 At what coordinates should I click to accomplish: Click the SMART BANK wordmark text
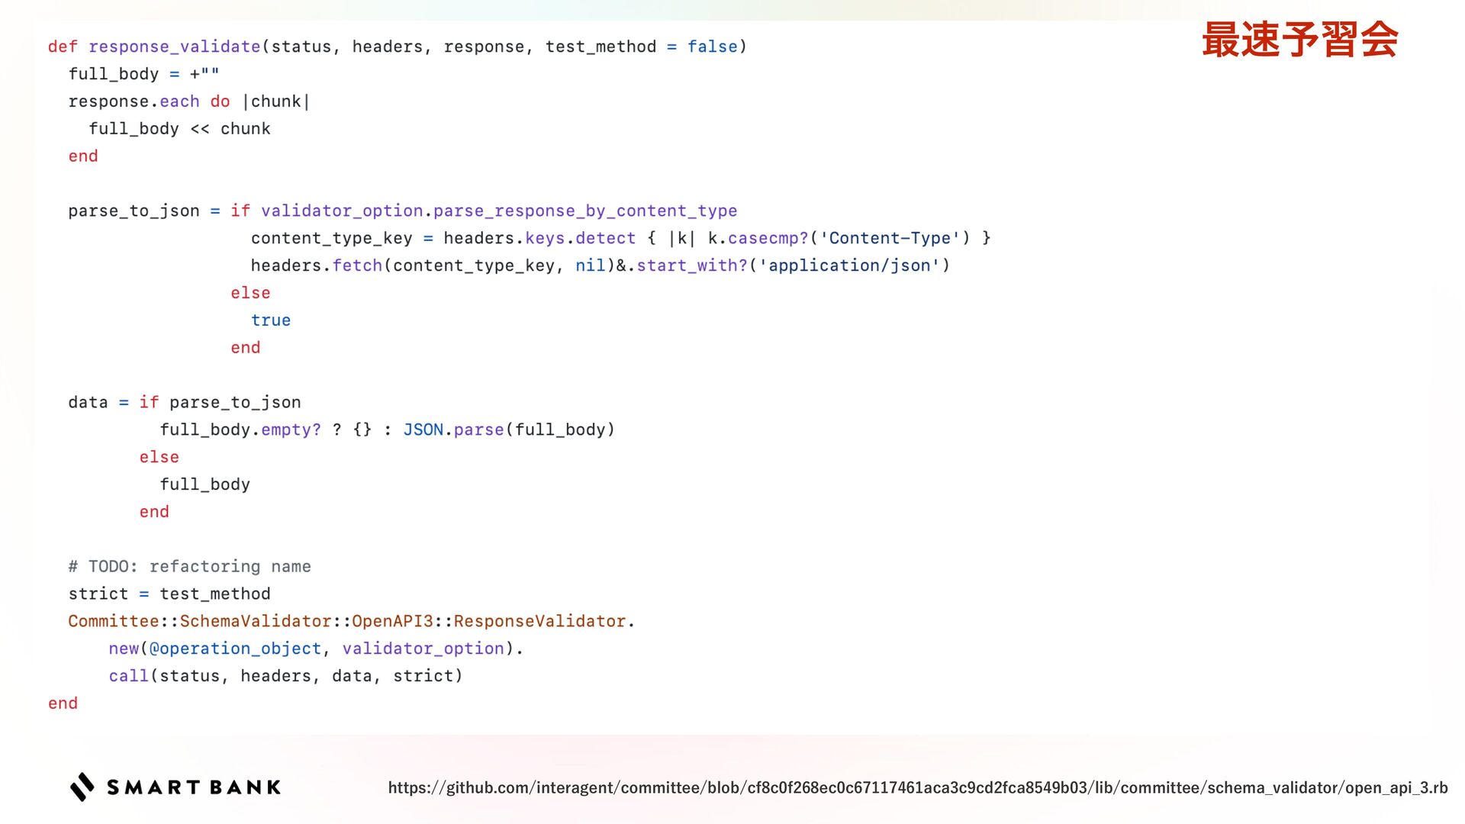pyautogui.click(x=194, y=787)
